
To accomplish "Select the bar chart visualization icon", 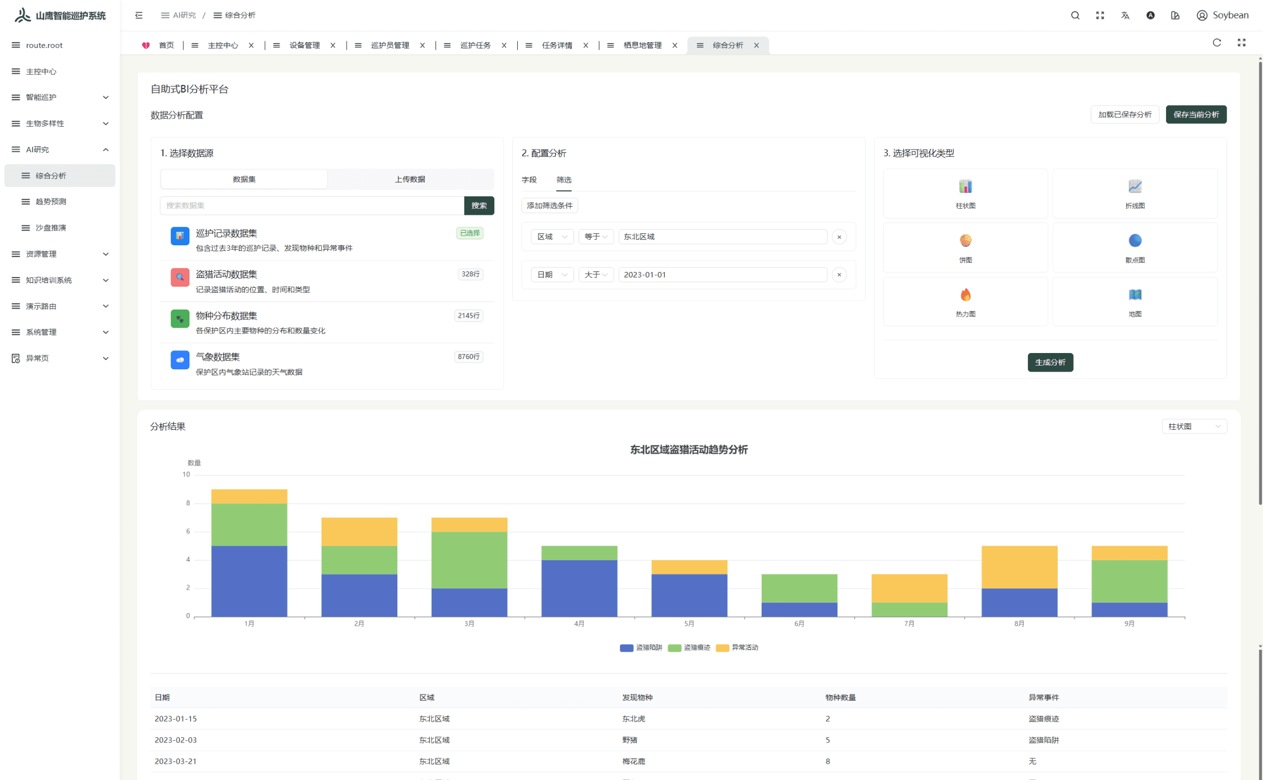I will pyautogui.click(x=965, y=187).
